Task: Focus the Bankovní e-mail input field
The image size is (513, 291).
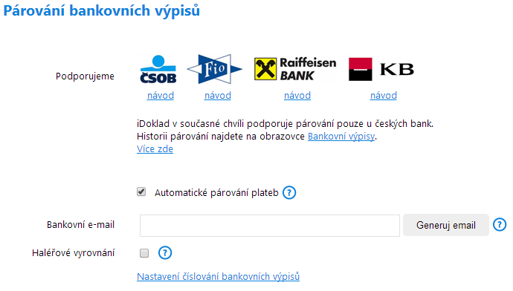Action: pos(270,226)
